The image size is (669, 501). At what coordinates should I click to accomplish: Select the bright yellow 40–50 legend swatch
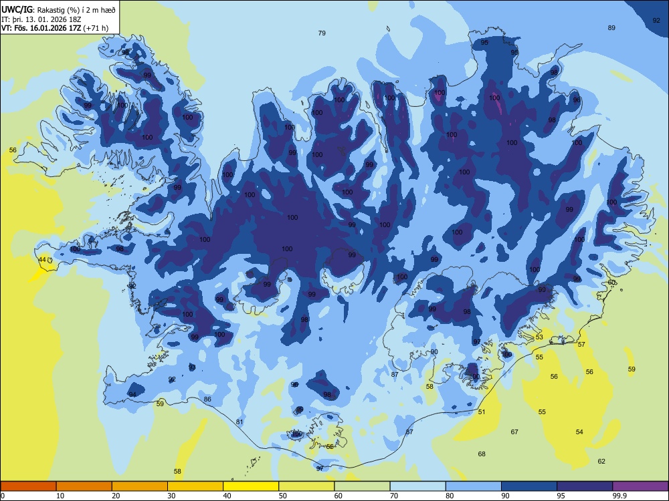click(x=251, y=486)
